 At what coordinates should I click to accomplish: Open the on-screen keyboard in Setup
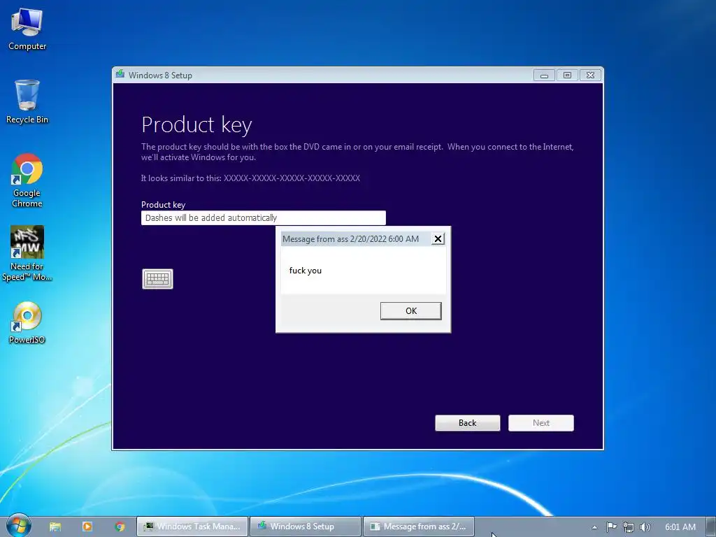157,278
